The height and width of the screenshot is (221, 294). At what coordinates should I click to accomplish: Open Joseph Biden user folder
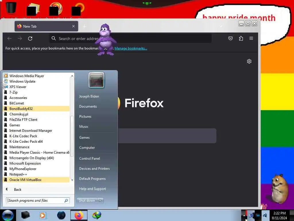[89, 96]
